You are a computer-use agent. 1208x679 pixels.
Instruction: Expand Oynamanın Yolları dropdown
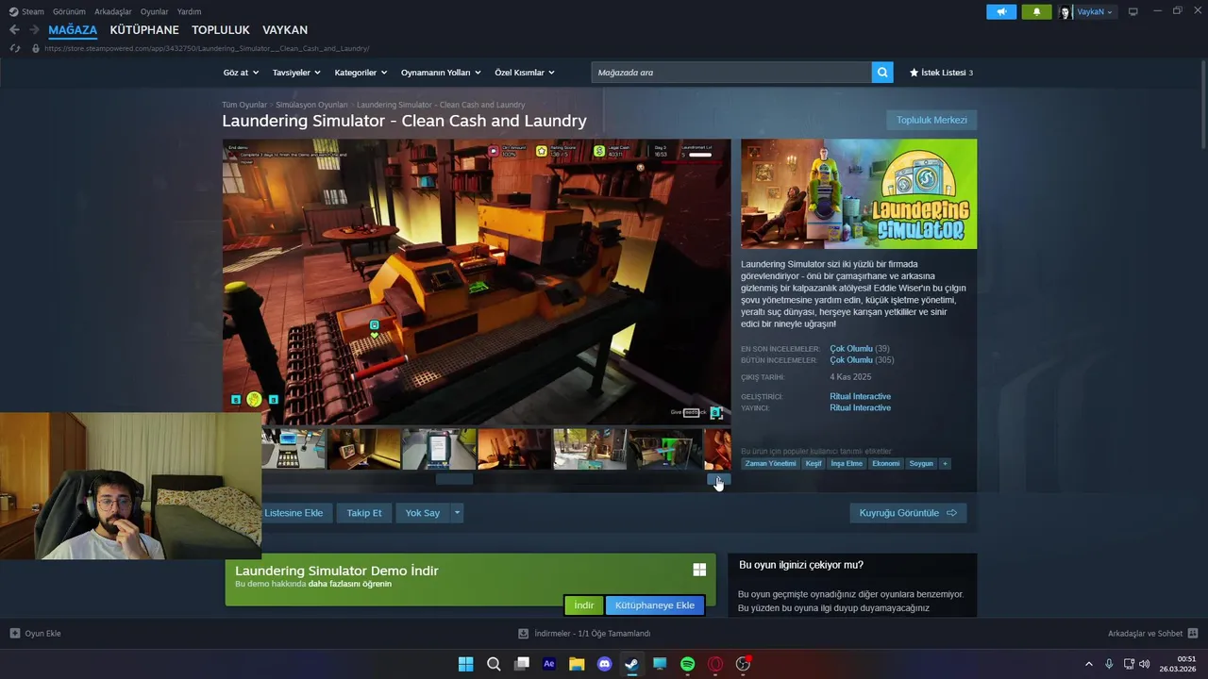[x=441, y=73]
